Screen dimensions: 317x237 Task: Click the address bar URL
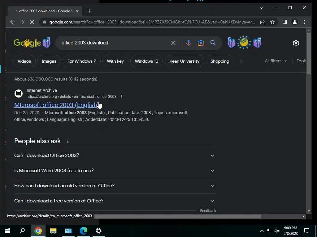(152, 22)
